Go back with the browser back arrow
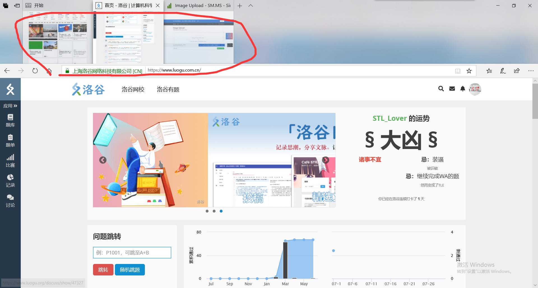The width and height of the screenshot is (538, 288). pos(7,71)
